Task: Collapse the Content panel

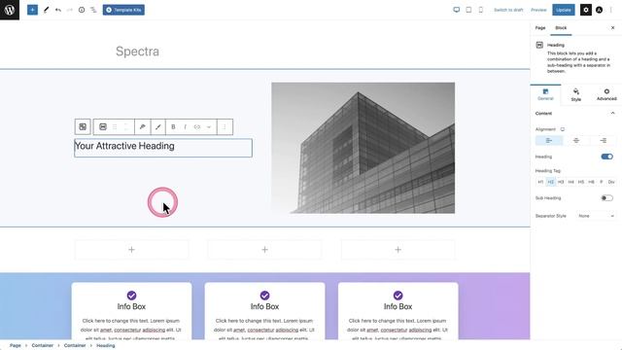Action: [612, 114]
